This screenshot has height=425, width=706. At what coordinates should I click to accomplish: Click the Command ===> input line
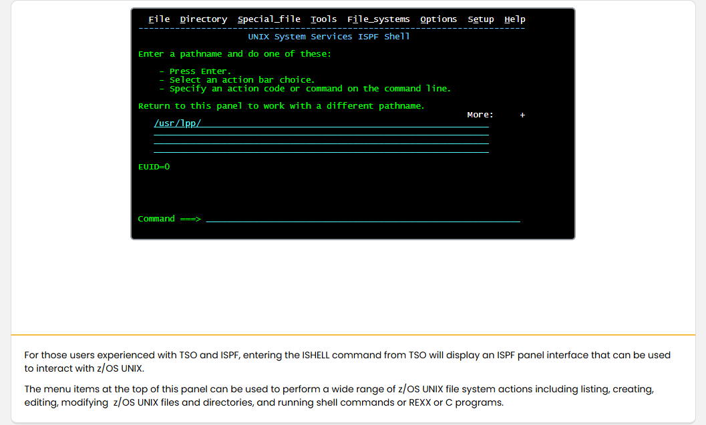(x=363, y=219)
